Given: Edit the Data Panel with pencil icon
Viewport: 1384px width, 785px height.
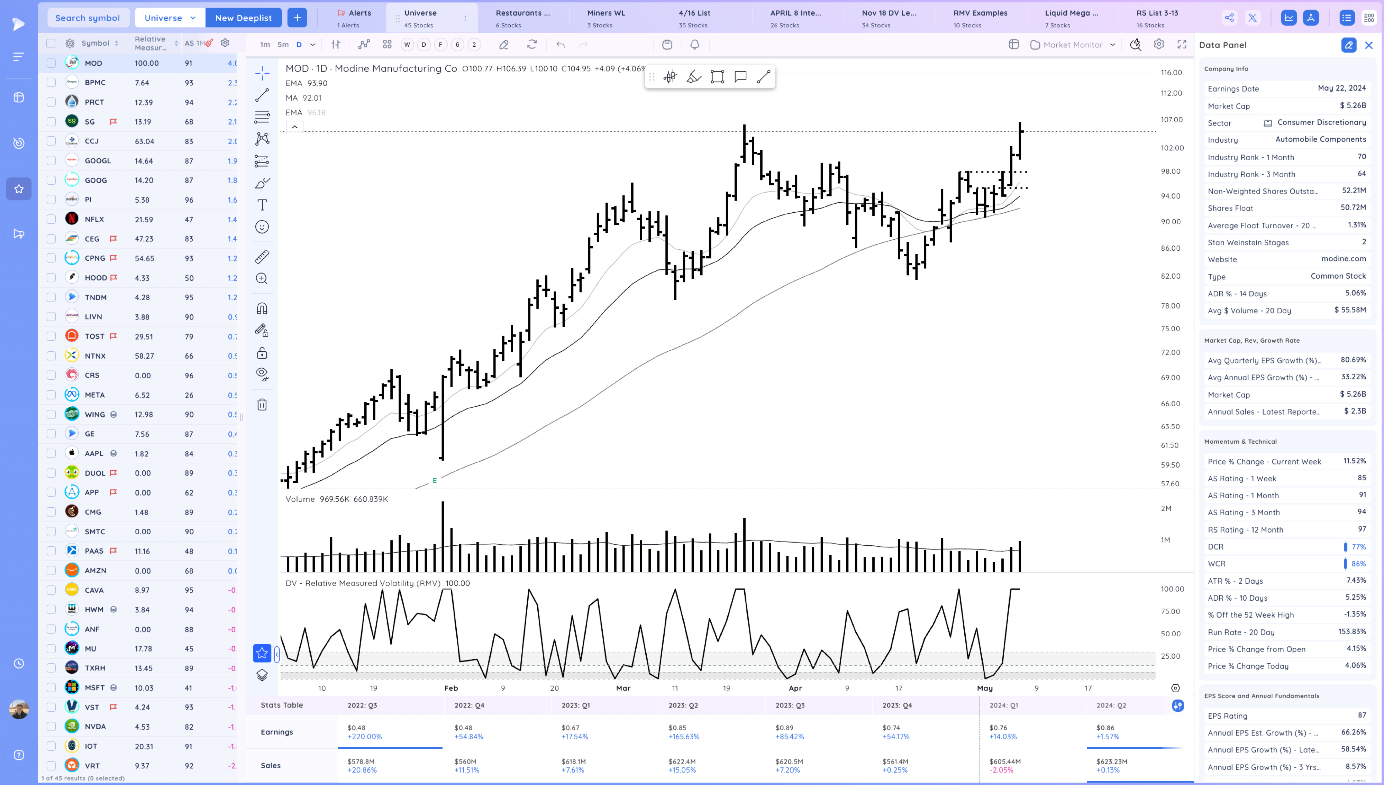Looking at the screenshot, I should click(1348, 45).
